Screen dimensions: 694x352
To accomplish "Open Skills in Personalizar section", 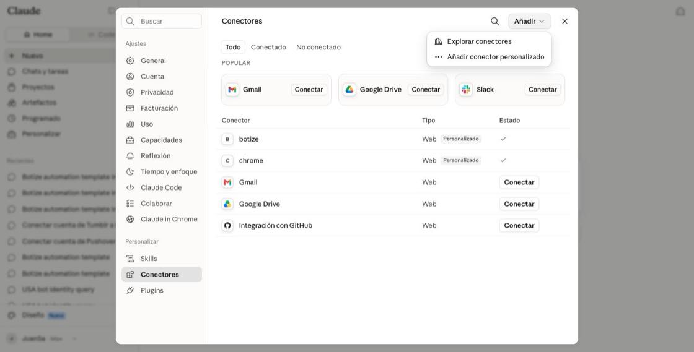I will pyautogui.click(x=162, y=259).
